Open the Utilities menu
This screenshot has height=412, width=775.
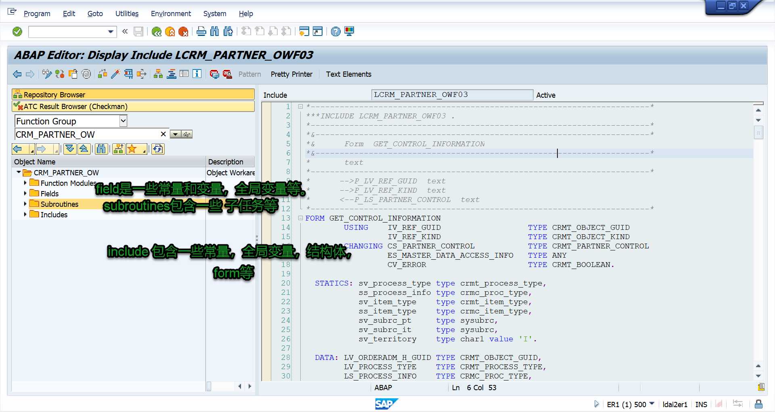(127, 14)
